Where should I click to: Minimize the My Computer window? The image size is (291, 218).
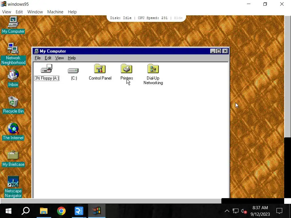point(213,51)
